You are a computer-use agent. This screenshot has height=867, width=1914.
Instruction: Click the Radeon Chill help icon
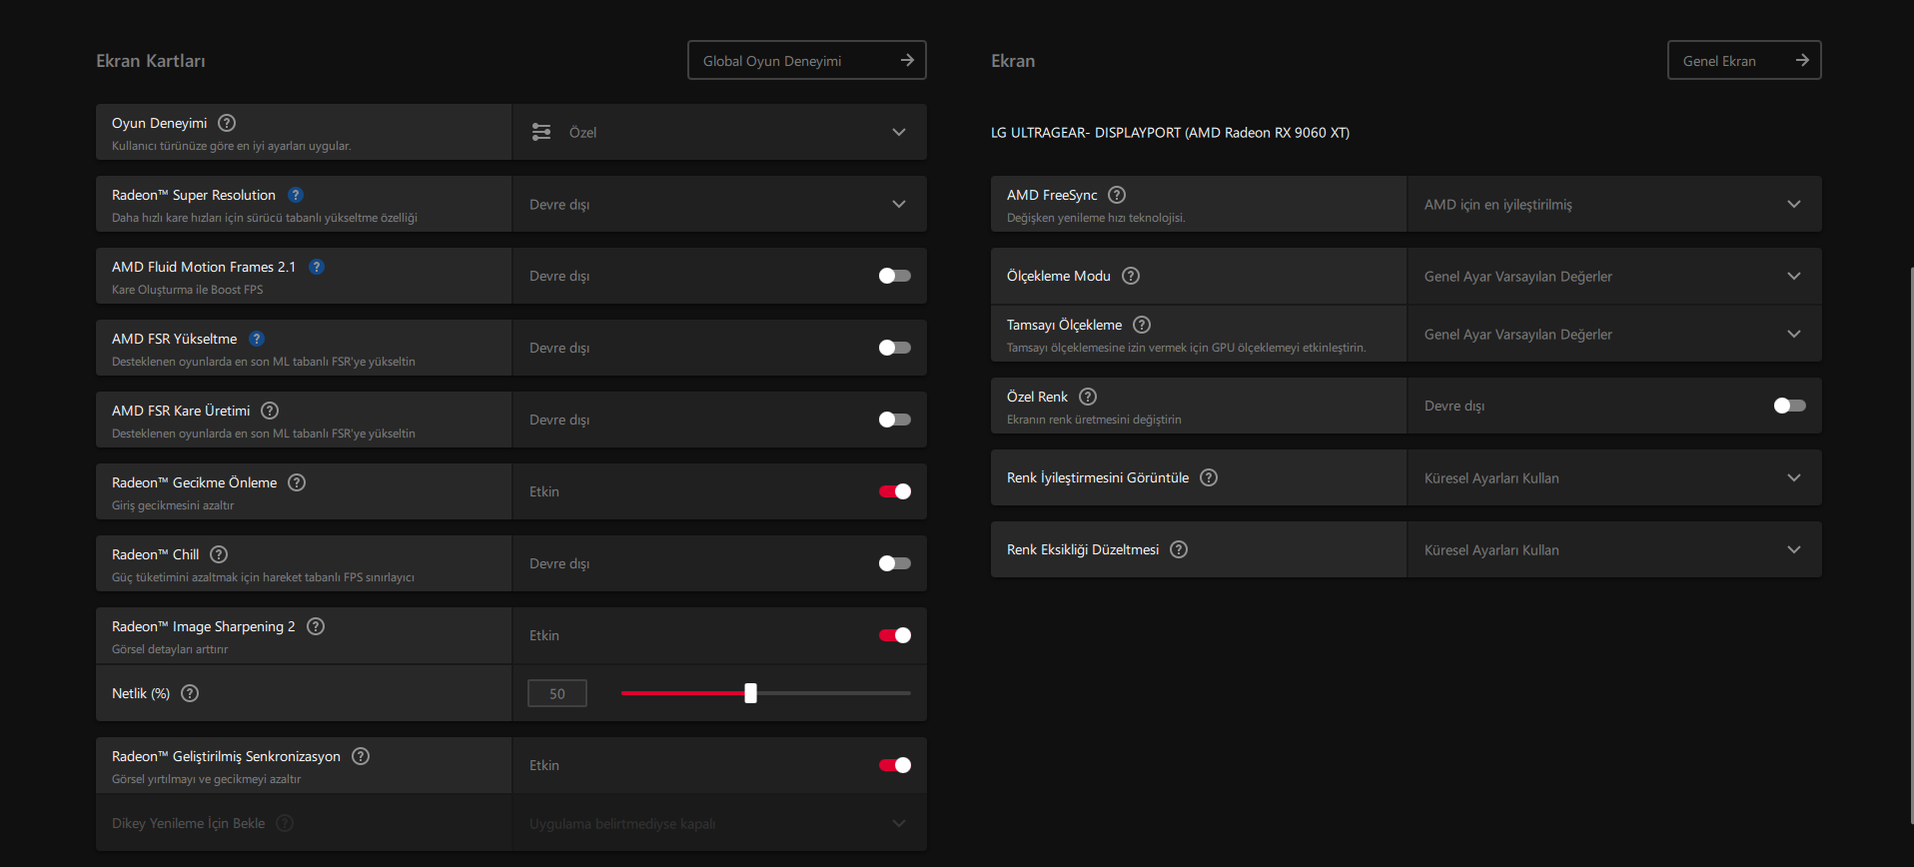[219, 554]
